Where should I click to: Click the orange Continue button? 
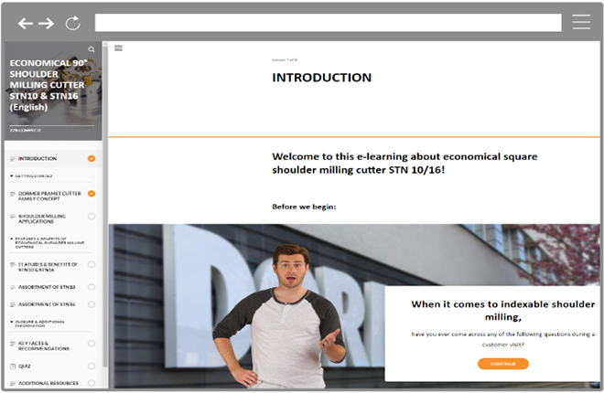[503, 364]
